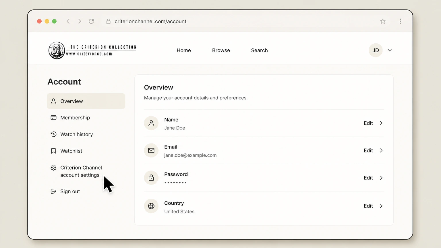Reload the page with refresh icon
The height and width of the screenshot is (248, 441).
click(x=91, y=21)
